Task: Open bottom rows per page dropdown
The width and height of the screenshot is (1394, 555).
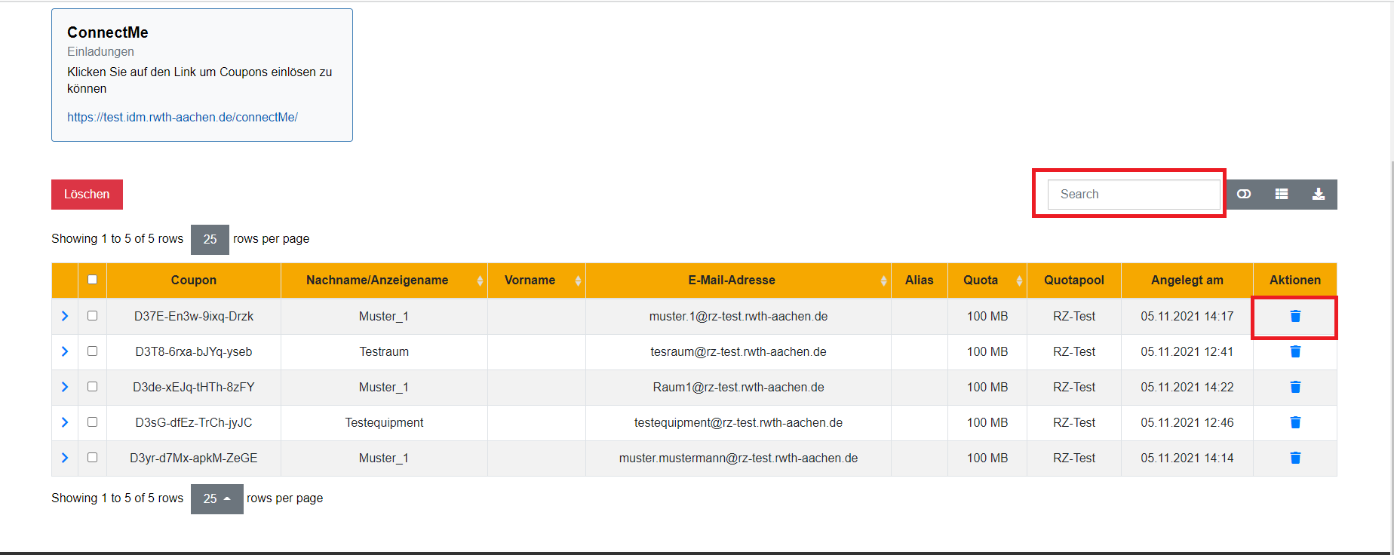Action: [x=216, y=499]
